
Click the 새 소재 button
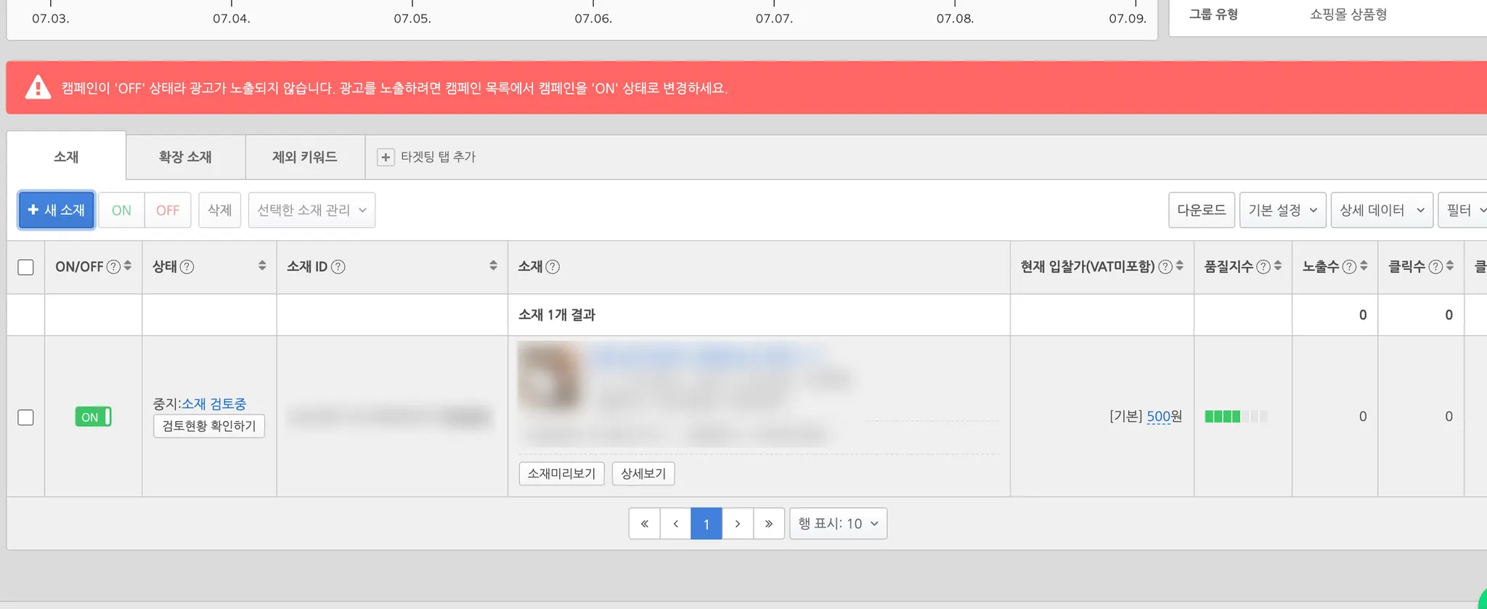57,210
